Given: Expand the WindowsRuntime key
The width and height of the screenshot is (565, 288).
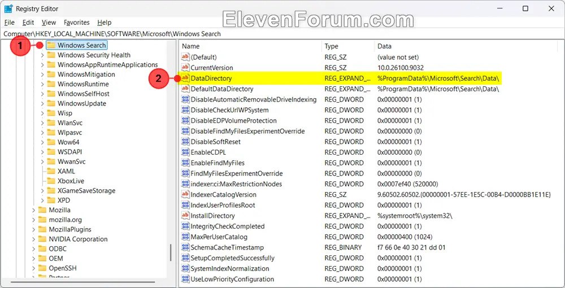Looking at the screenshot, I should [42, 84].
